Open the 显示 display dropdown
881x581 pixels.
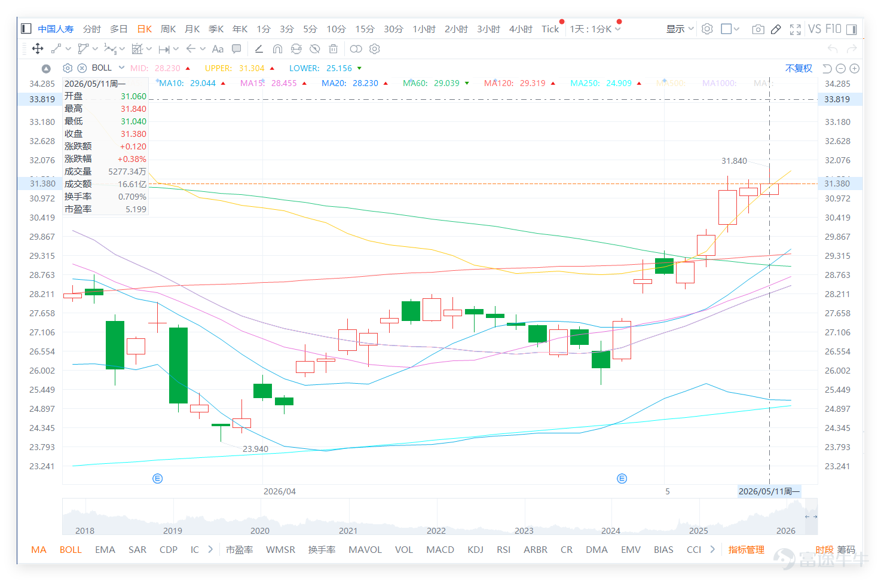[x=680, y=29]
